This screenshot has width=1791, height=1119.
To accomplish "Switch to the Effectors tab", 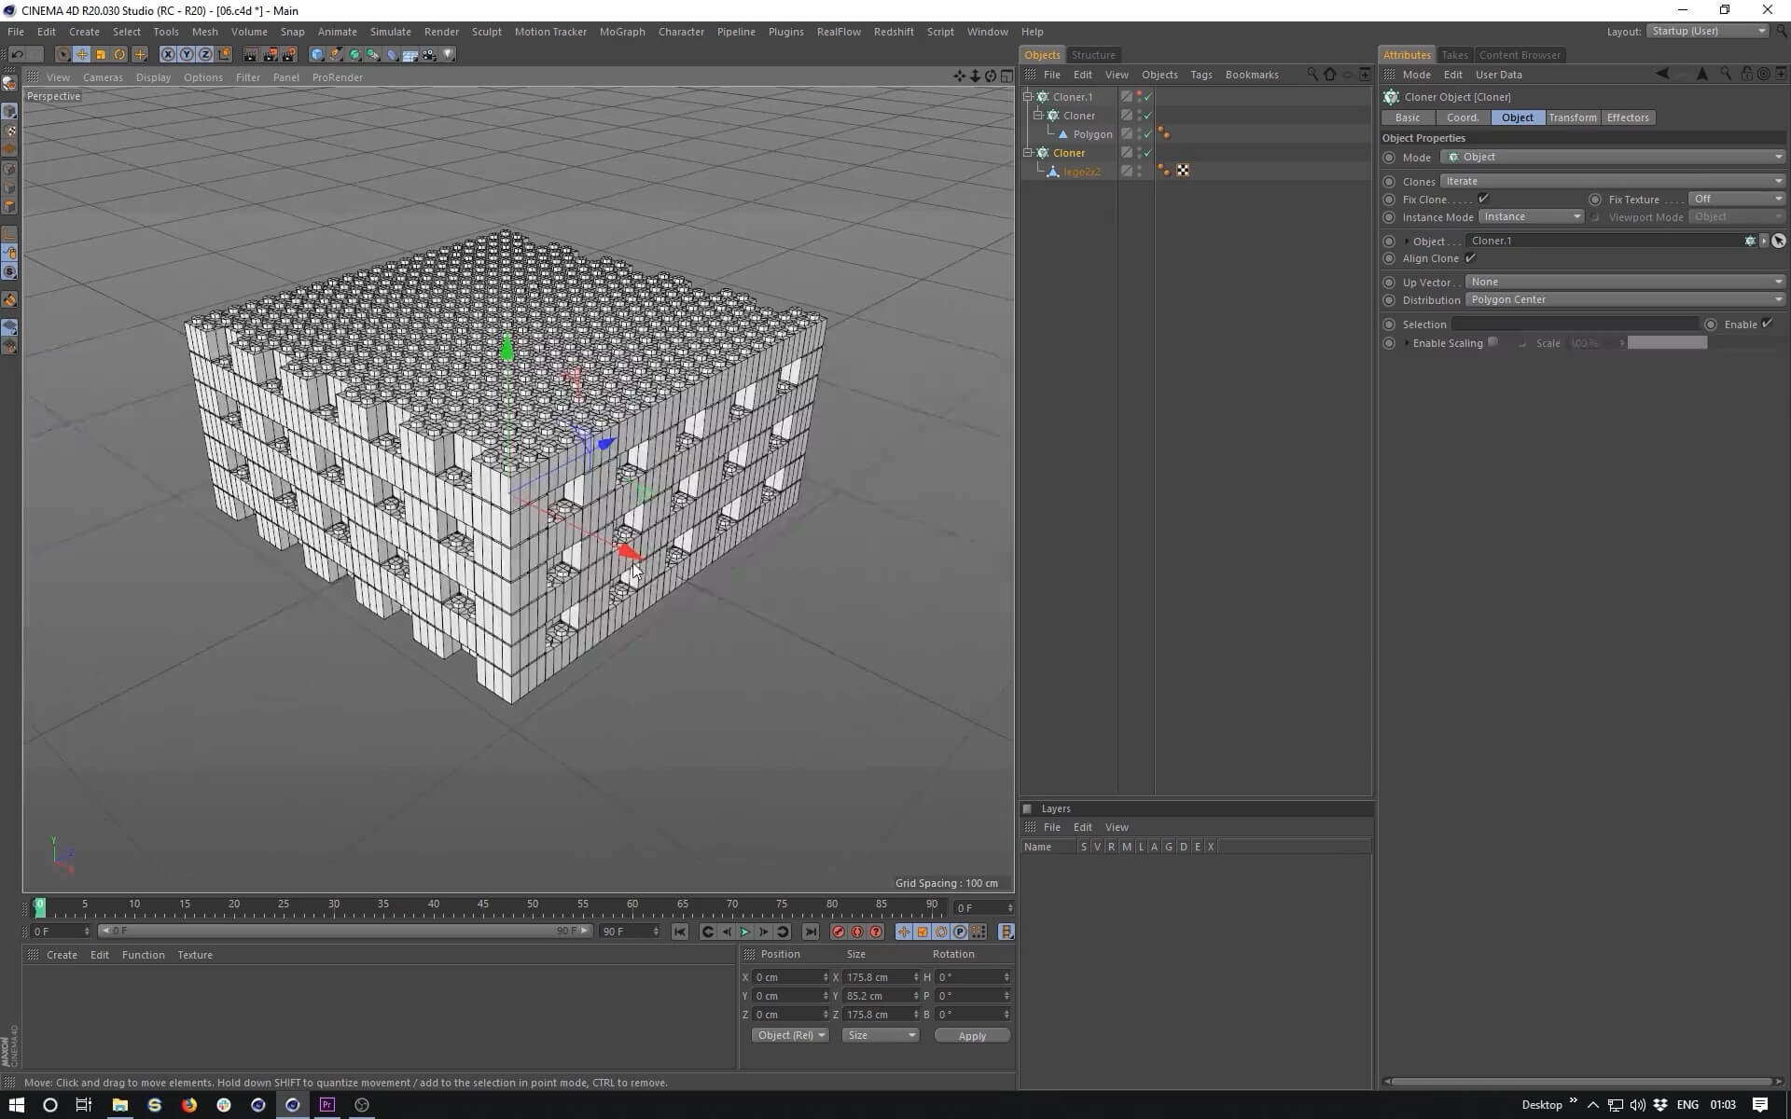I will pos(1628,117).
